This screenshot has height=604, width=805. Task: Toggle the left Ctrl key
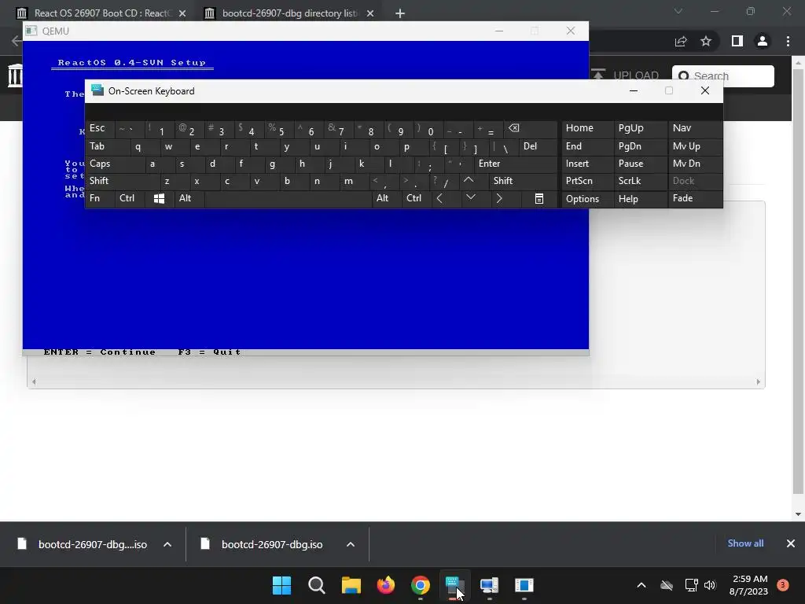tap(130, 198)
